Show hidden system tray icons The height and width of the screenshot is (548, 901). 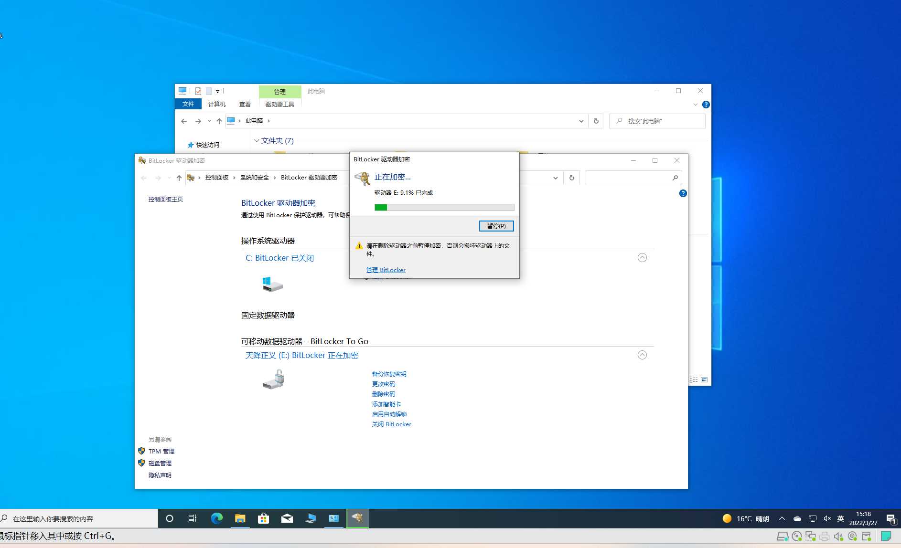click(x=782, y=518)
